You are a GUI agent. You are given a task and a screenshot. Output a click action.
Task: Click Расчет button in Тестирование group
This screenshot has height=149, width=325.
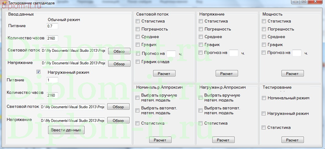(293, 140)
